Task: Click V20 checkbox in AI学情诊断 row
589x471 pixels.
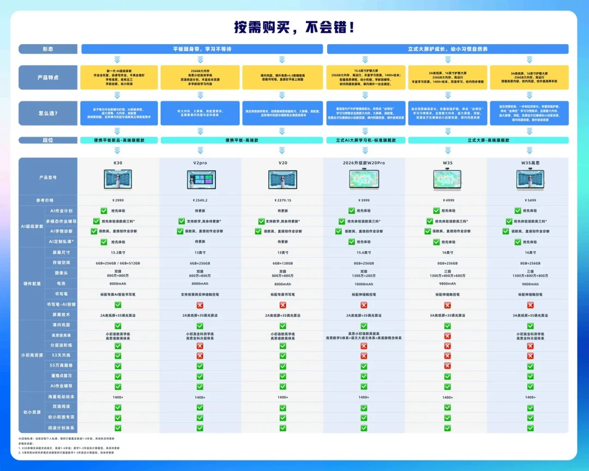Action: pyautogui.click(x=258, y=231)
